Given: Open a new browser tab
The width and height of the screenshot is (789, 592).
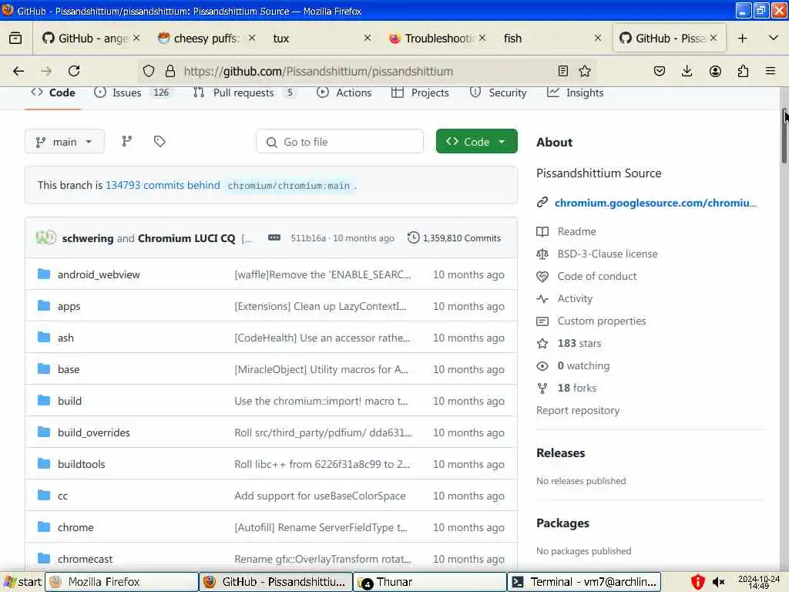Looking at the screenshot, I should click(x=742, y=39).
